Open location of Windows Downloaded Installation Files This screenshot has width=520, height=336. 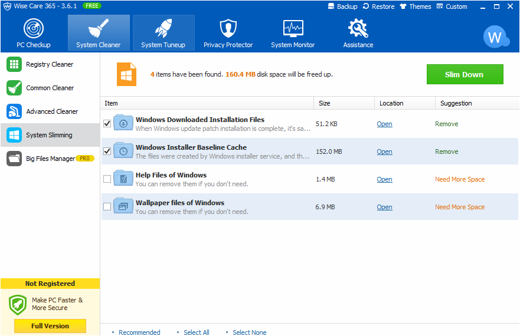click(384, 124)
